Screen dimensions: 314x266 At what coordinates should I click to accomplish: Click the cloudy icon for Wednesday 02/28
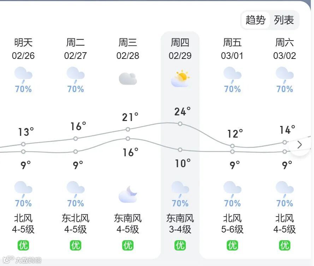(x=128, y=78)
